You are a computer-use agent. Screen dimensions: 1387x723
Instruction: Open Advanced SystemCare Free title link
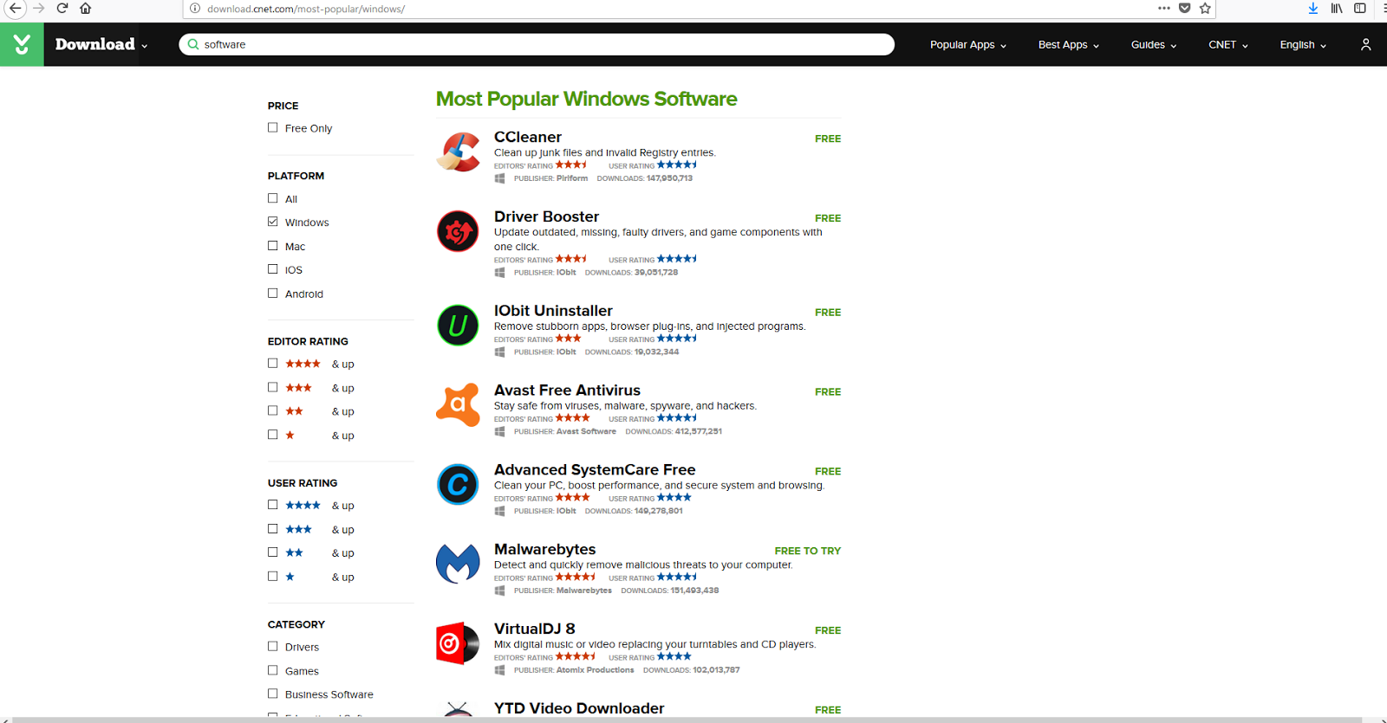coord(595,469)
